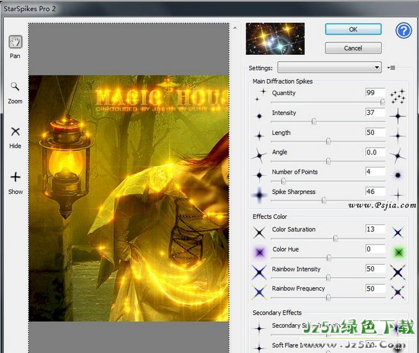Open settings list menu icon
The height and width of the screenshot is (353, 419).
391,68
